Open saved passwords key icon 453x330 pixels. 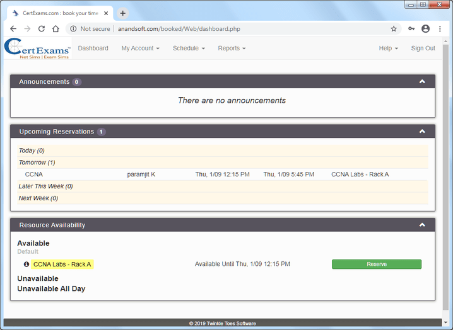(411, 28)
